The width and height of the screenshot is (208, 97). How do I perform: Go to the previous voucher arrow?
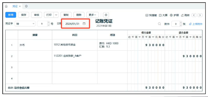[x=194, y=15]
